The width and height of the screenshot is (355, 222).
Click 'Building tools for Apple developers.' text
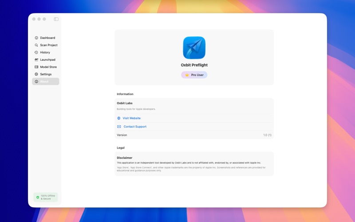136,109
